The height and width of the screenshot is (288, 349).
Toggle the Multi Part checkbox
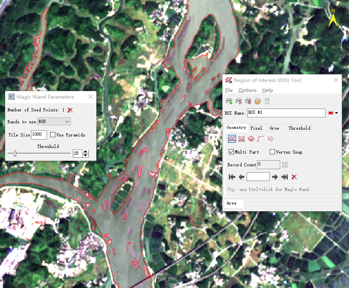click(231, 152)
